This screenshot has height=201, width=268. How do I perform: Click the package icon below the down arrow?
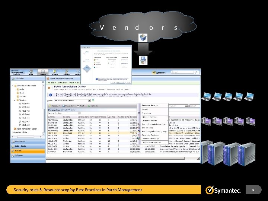(143, 60)
